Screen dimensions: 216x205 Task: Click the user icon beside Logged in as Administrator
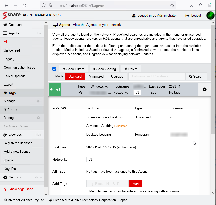134,16
